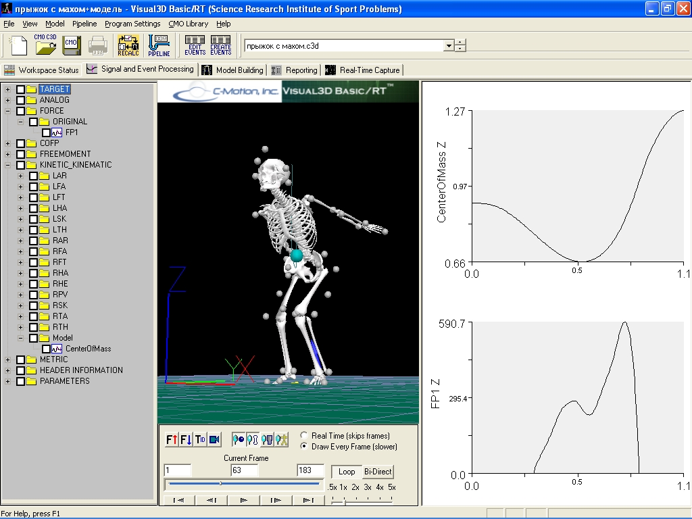
Task: Open Program Settings menu
Action: click(132, 24)
